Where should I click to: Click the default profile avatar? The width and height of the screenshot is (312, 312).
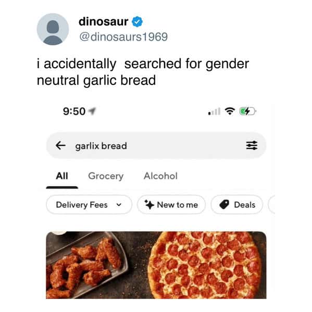(x=53, y=29)
